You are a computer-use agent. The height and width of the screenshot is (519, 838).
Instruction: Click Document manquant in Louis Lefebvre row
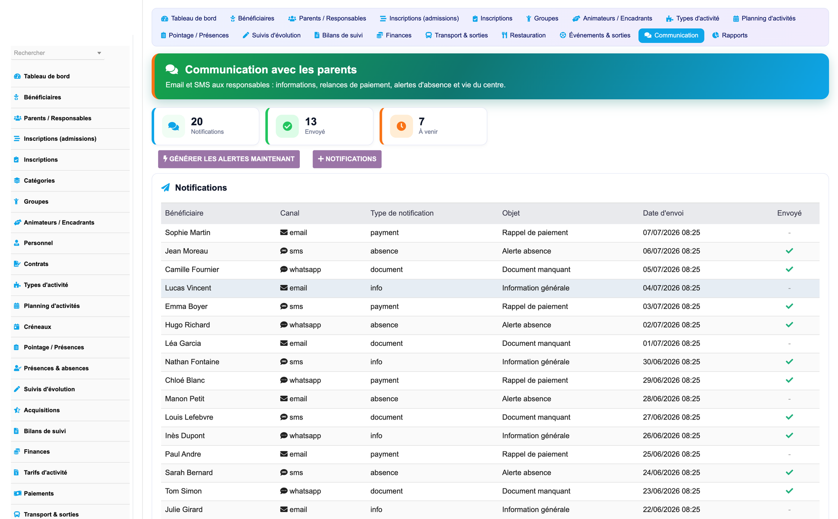point(536,417)
